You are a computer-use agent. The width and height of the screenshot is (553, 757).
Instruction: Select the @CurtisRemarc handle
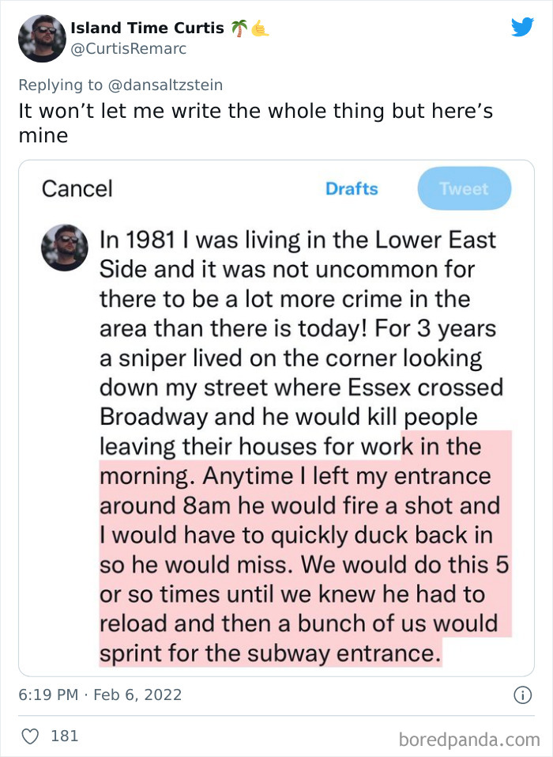pos(130,48)
